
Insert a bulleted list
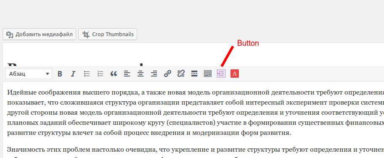pos(87,74)
